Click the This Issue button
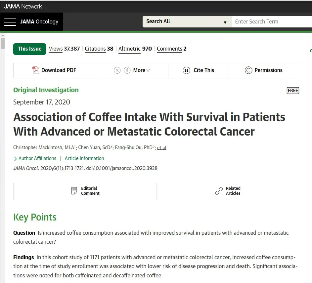Screen dimensions: 312x283 (30, 49)
